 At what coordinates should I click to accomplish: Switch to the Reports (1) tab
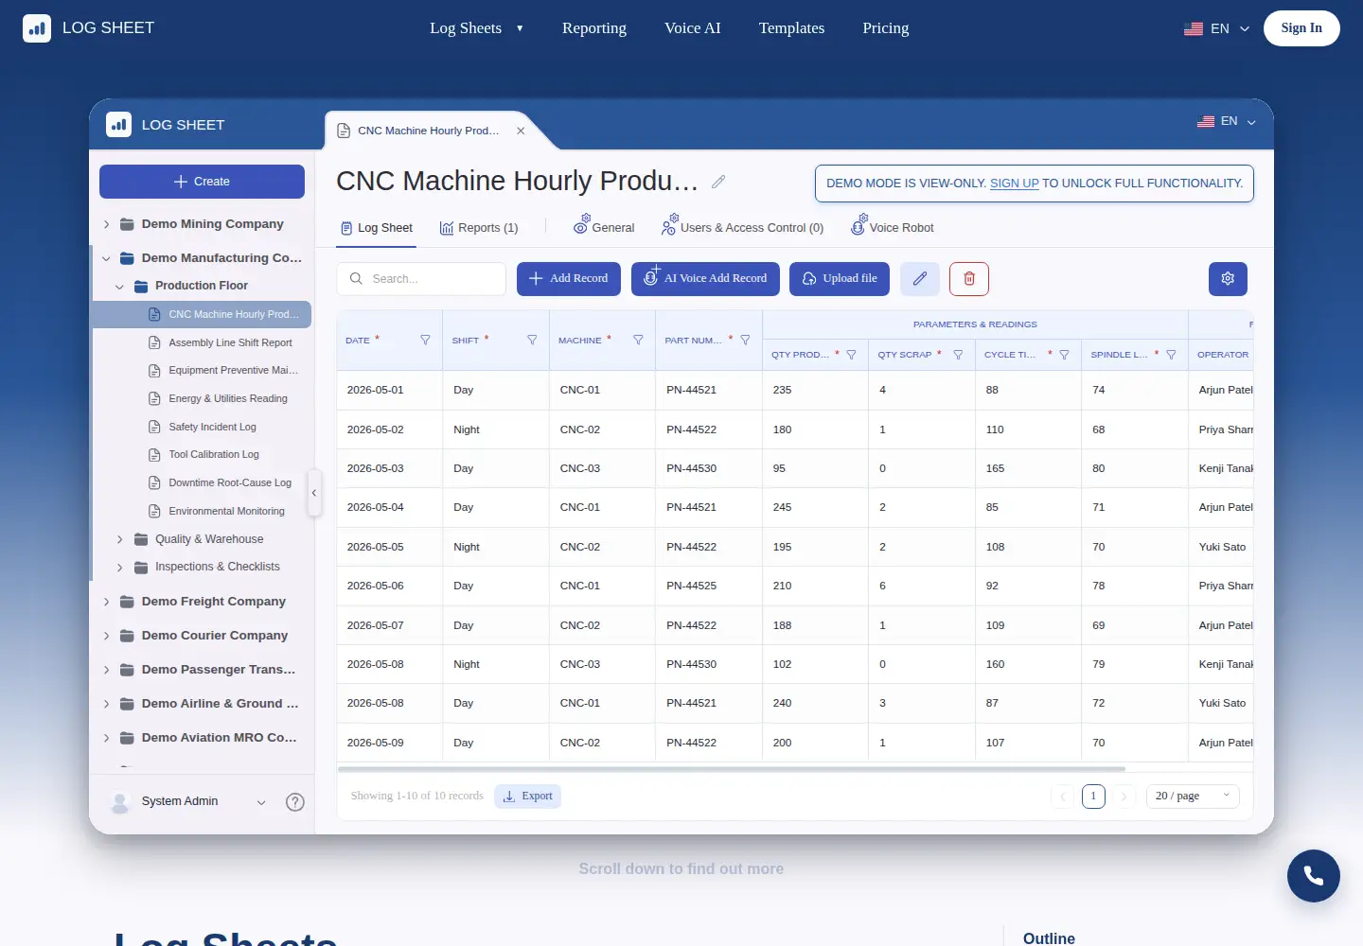(479, 228)
